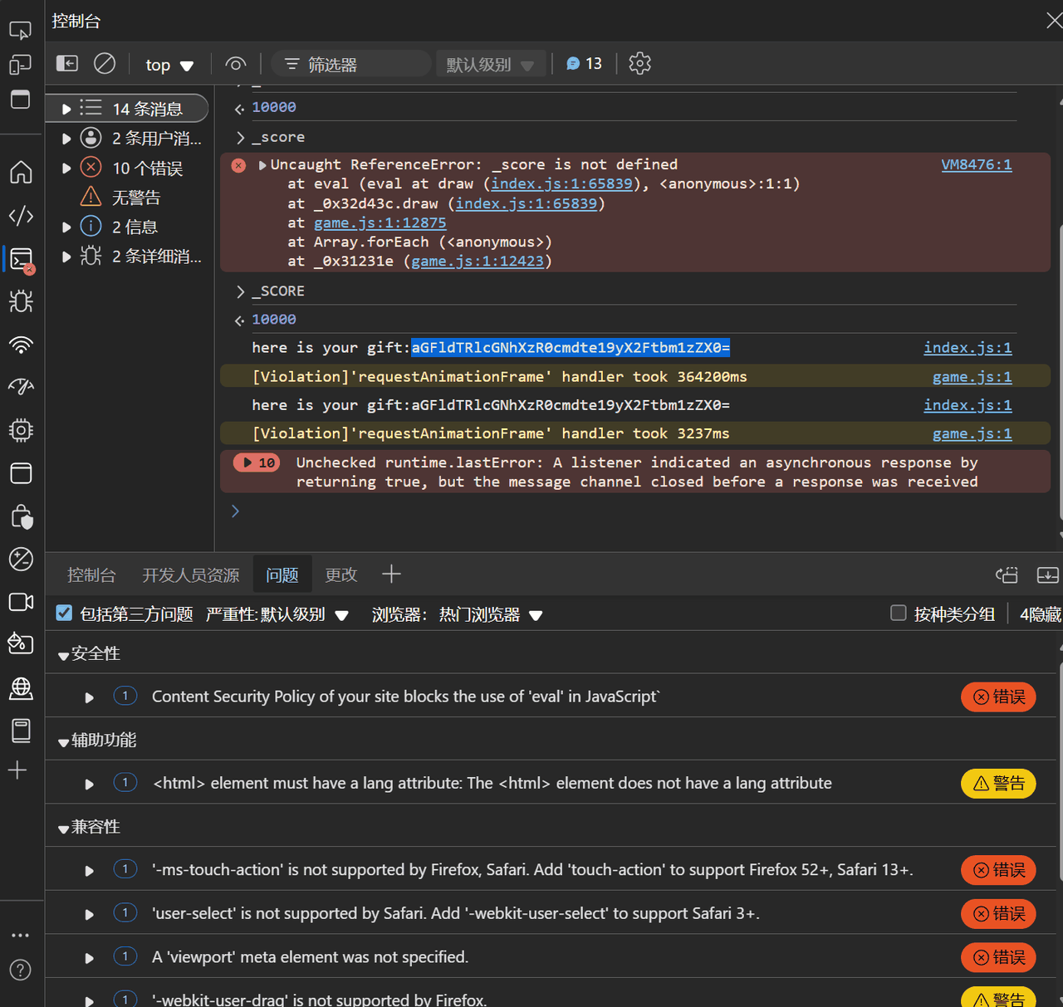Expand the 10 errors sidebar group
Viewport: 1063px width, 1007px height.
(66, 168)
